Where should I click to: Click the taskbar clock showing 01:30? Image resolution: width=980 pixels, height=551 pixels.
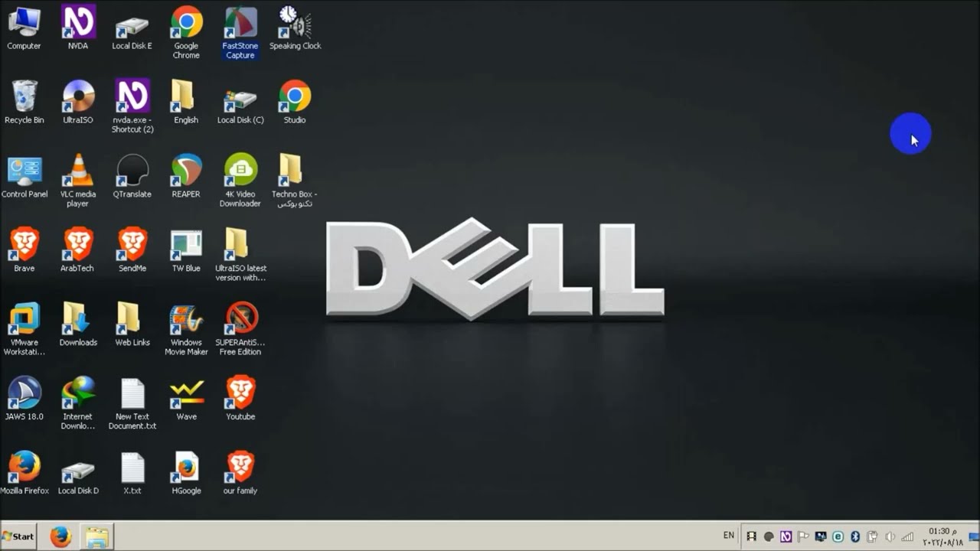[943, 536]
